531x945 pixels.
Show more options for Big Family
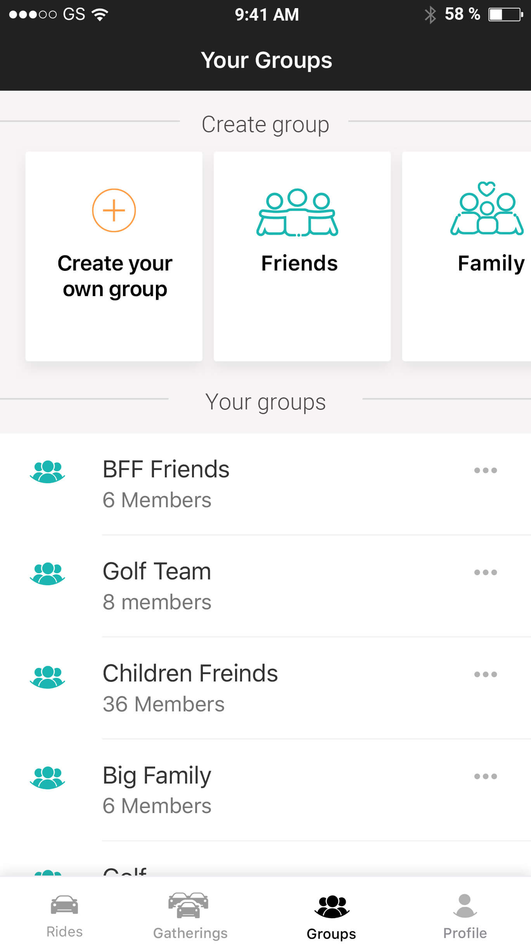(485, 777)
